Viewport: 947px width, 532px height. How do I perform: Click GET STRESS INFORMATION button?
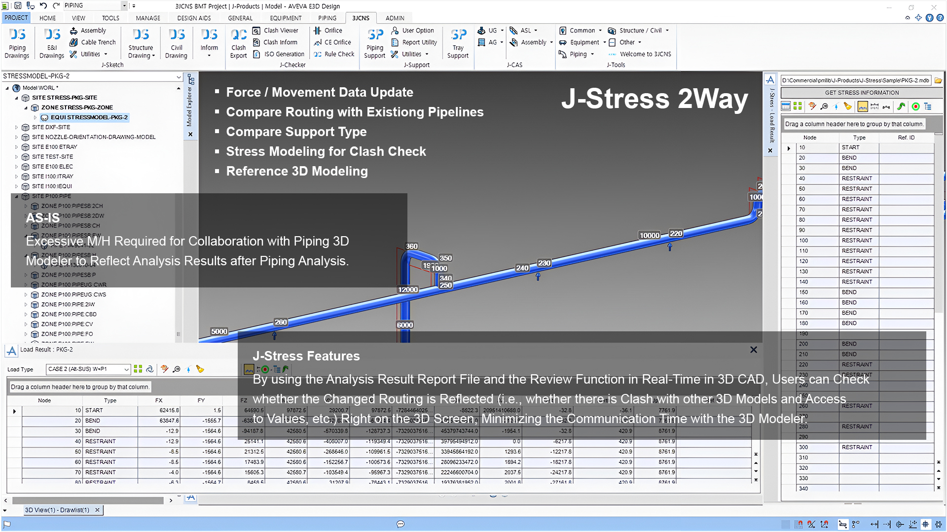point(862,93)
